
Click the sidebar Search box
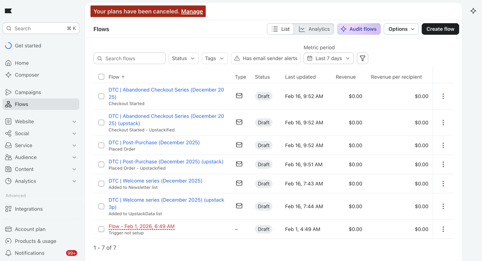(x=41, y=28)
